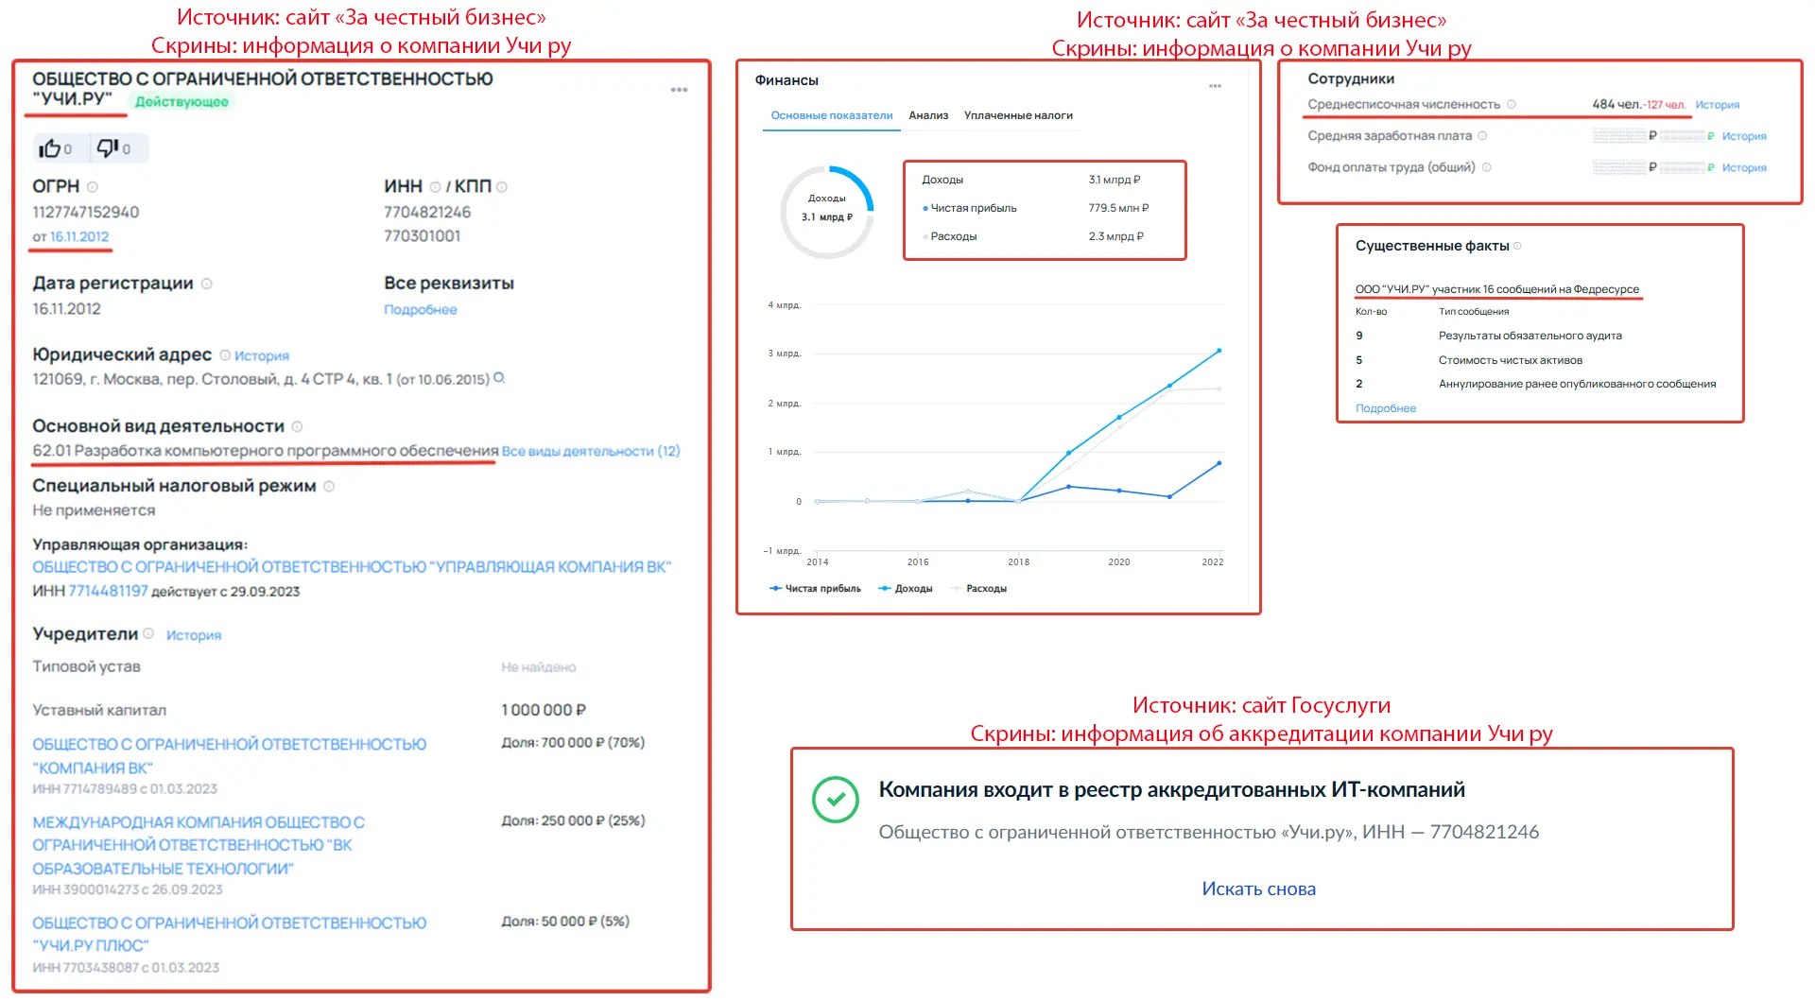Click the help icon next to Учредители
This screenshot has height=1001, width=1815.
click(148, 633)
